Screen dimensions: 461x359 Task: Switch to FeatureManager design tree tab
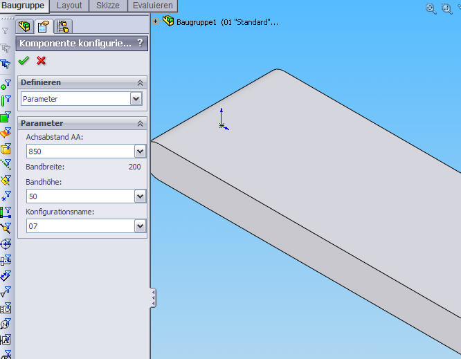point(24,26)
